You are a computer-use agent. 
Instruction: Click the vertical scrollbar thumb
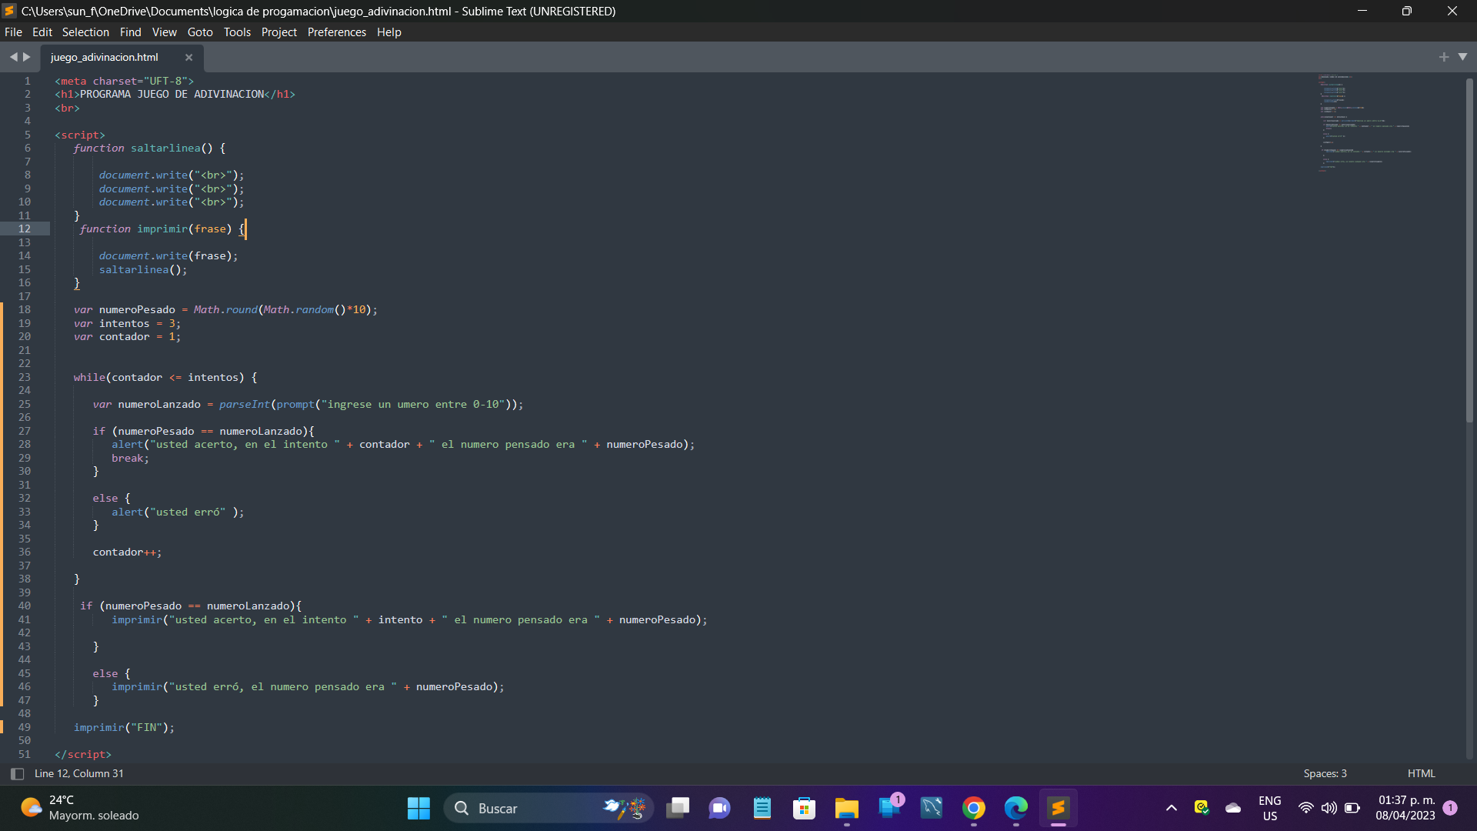click(1469, 250)
